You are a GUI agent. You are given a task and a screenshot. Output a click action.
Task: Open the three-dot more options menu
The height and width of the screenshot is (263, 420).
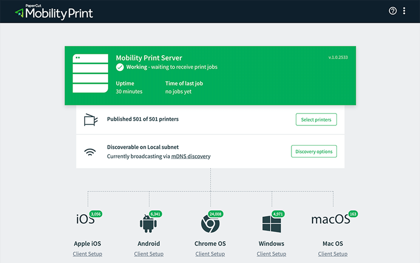pos(404,11)
